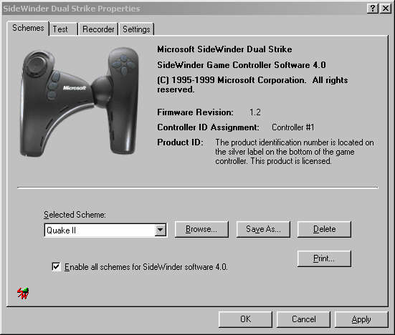Click the Controller #1 assignment text
Viewport: 395px width, 335px height.
pyautogui.click(x=293, y=127)
